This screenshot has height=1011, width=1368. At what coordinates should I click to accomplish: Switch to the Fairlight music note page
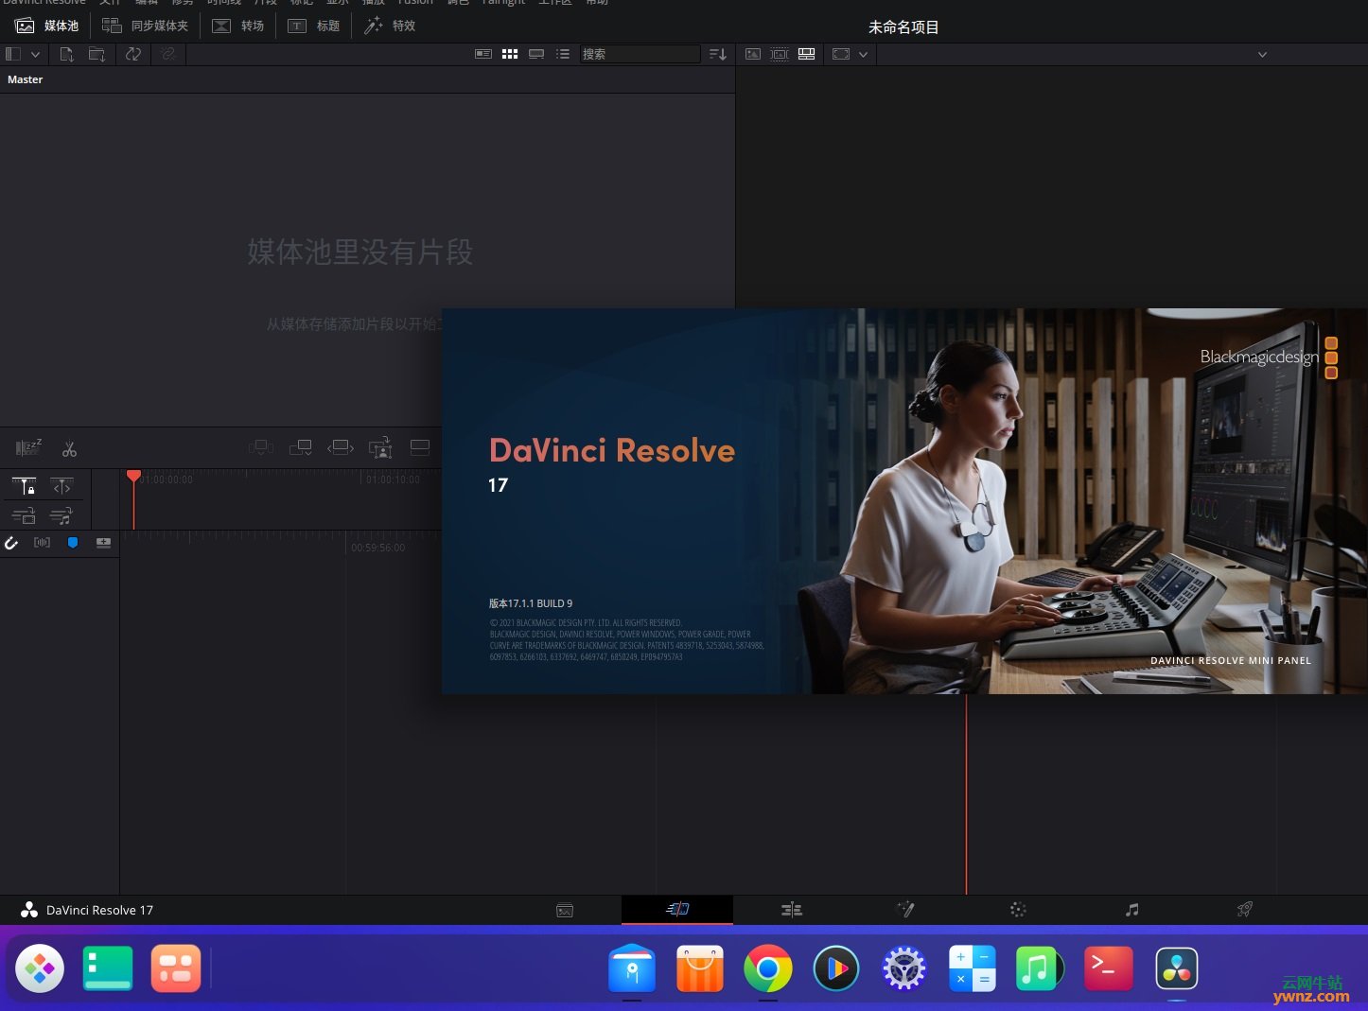pyautogui.click(x=1131, y=910)
